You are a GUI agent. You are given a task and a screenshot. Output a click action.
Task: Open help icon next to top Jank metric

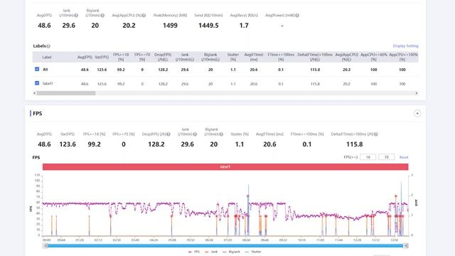click(x=76, y=16)
